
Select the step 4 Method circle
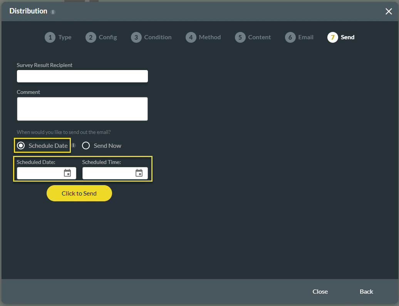[x=191, y=37]
